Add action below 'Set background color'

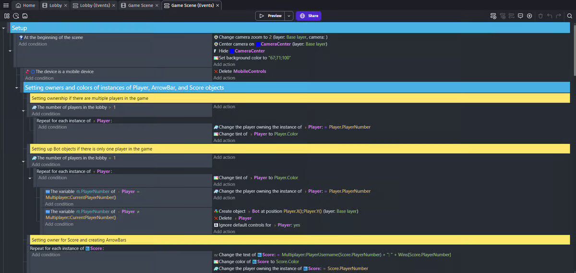(224, 64)
